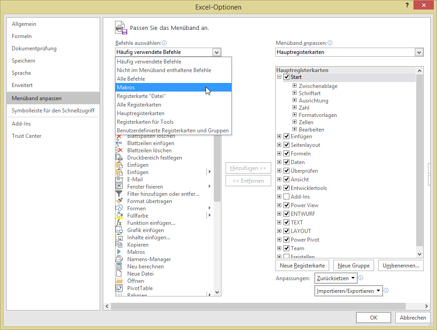This screenshot has width=437, height=330.
Task: Select the Füllfarbe paint bucket icon
Action: tap(119, 216)
